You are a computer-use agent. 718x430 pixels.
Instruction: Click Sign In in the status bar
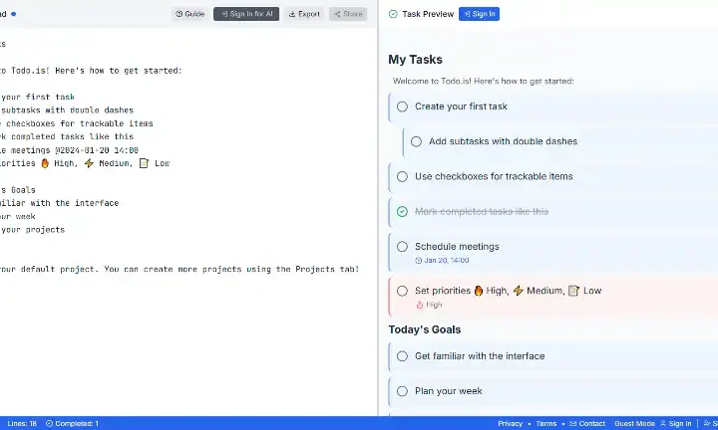point(680,424)
